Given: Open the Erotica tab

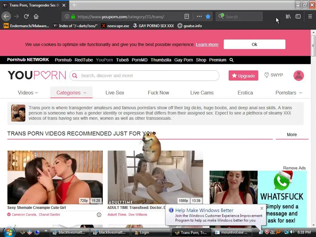Looking at the screenshot, I should tap(245, 93).
